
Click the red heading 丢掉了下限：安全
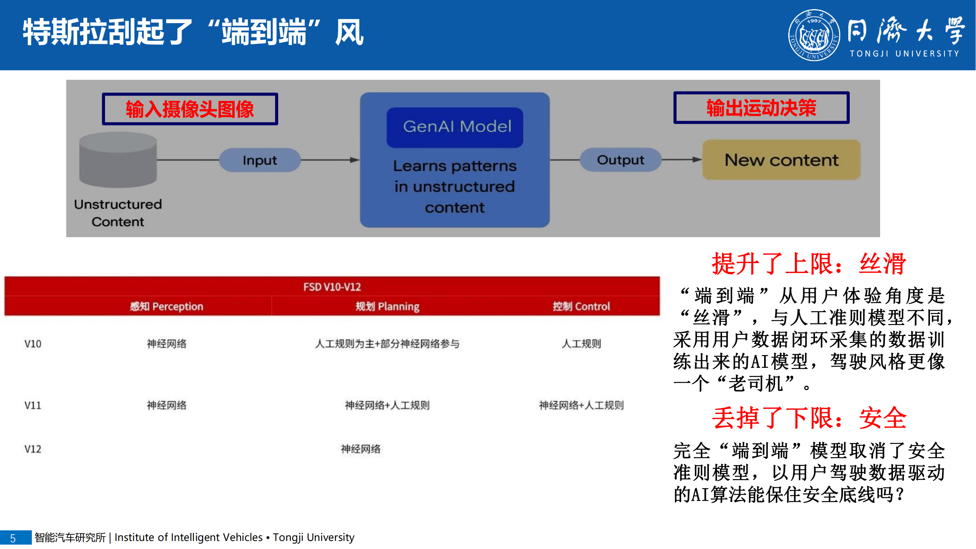pos(808,418)
